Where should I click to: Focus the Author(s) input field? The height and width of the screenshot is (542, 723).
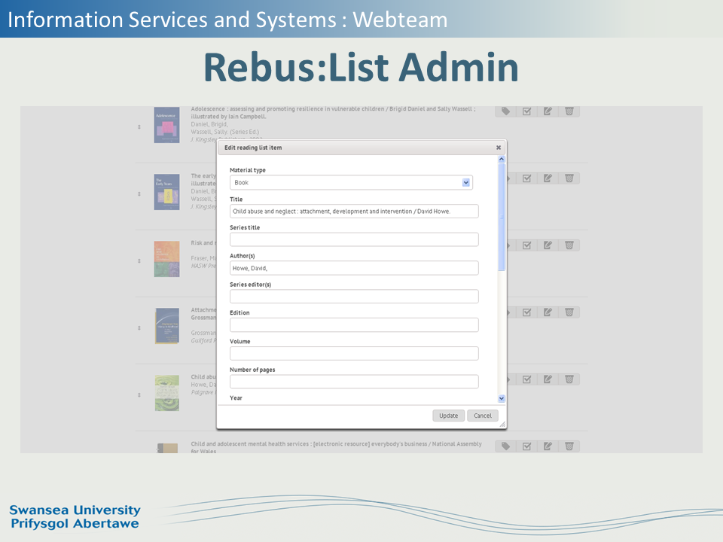354,268
